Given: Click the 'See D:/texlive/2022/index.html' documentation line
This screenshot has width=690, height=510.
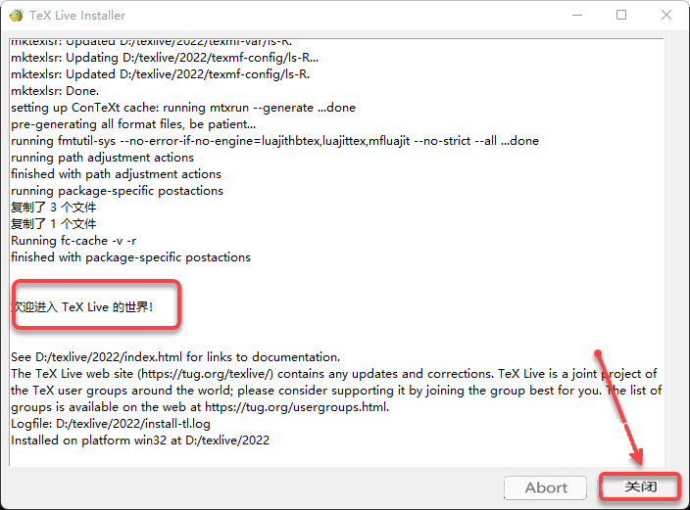Looking at the screenshot, I should [175, 357].
